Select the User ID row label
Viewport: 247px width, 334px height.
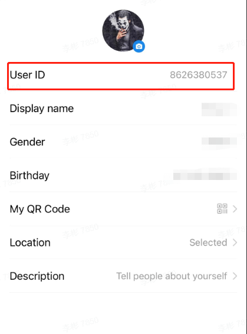click(28, 75)
